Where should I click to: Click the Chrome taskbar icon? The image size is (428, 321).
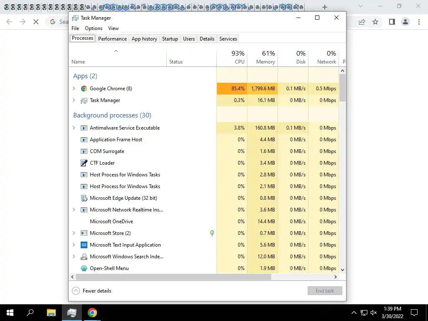[92, 313]
